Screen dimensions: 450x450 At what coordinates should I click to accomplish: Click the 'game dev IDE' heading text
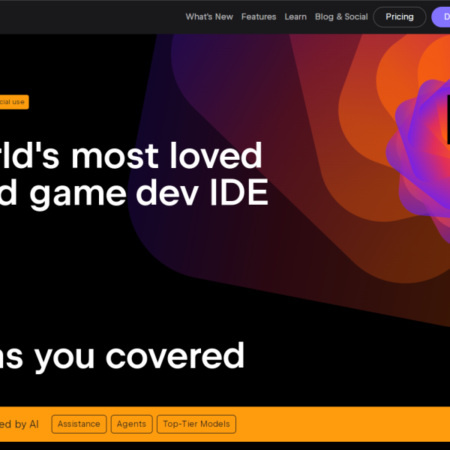pos(149,193)
